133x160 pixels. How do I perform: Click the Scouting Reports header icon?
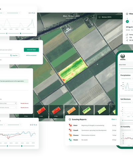click(x=70, y=119)
